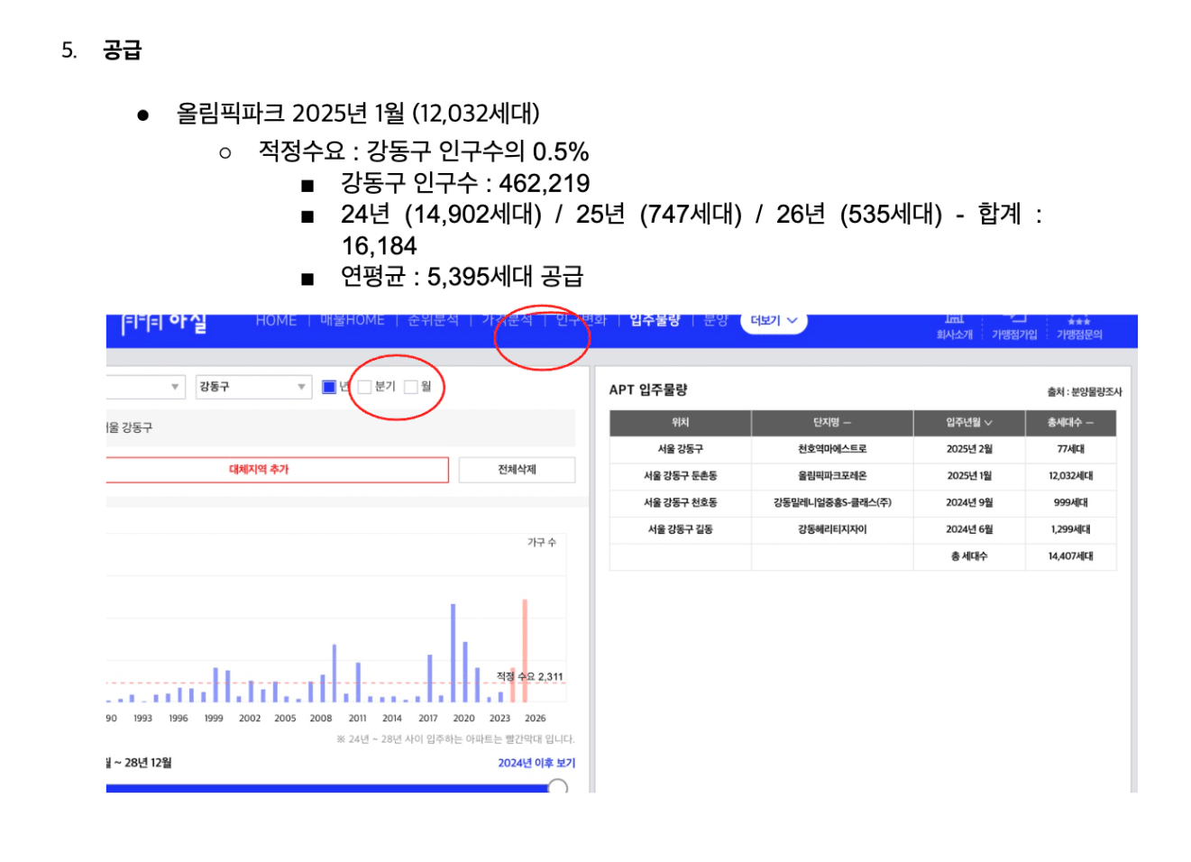Viewport: 1191px width, 862px height.
Task: Click the 가맹점가입 icon
Action: click(1015, 319)
